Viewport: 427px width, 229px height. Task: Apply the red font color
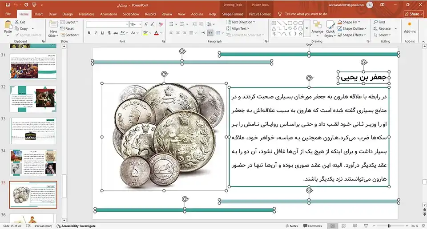(x=156, y=33)
